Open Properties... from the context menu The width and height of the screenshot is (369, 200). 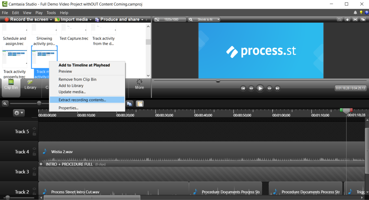coord(87,108)
